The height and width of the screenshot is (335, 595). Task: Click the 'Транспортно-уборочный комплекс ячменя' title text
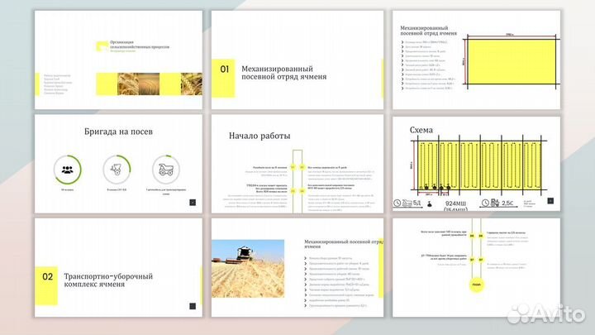(108, 280)
